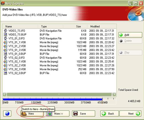Switch to Nero Burning Rom button
This screenshot has width=144, height=120.
click(x=32, y=114)
